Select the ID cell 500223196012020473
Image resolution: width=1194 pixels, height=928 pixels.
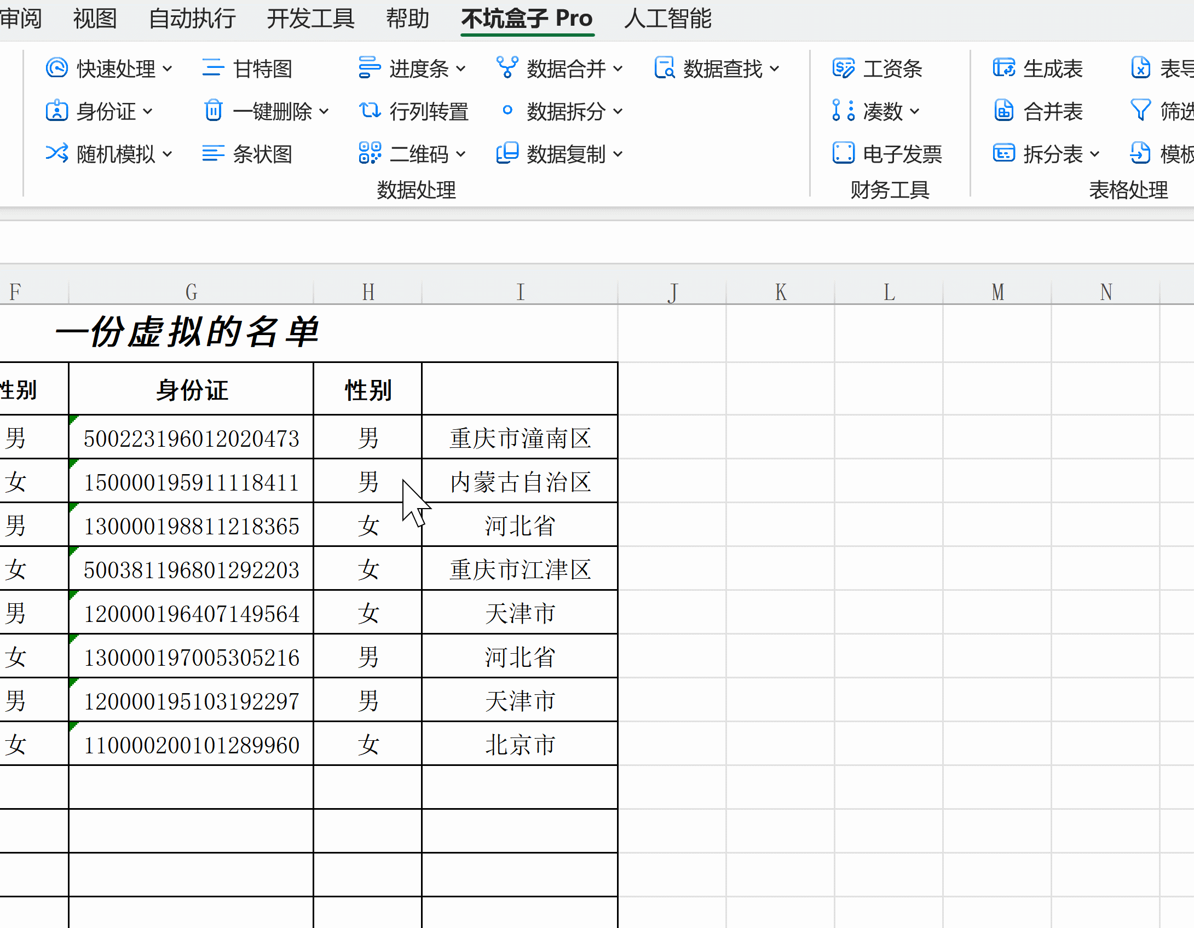click(x=191, y=437)
